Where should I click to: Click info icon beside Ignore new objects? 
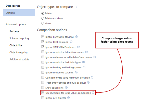68,98
